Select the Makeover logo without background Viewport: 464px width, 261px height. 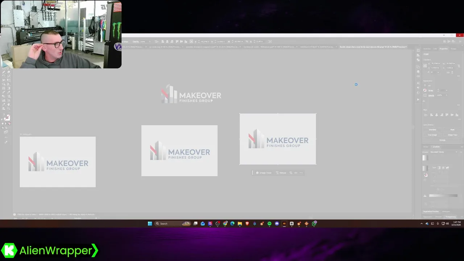(x=191, y=95)
